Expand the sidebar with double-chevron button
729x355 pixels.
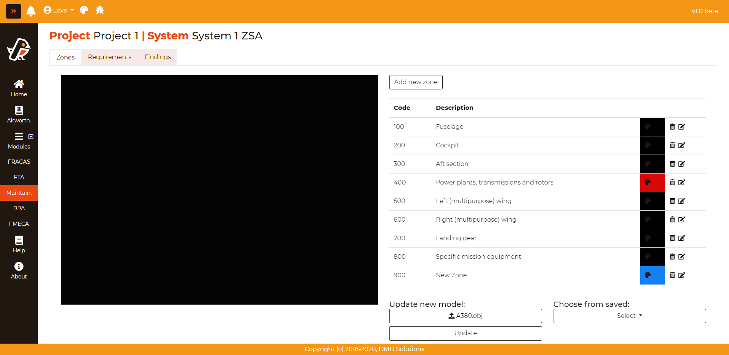tap(14, 11)
